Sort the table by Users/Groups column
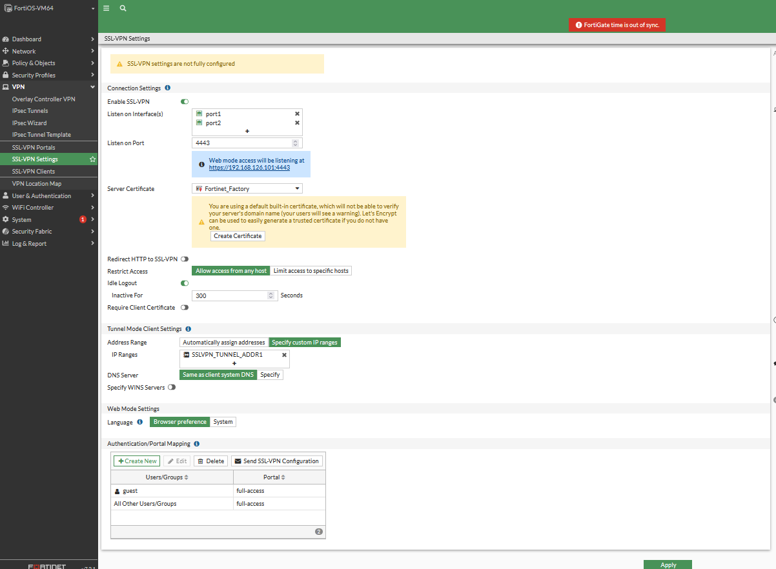 pos(172,477)
